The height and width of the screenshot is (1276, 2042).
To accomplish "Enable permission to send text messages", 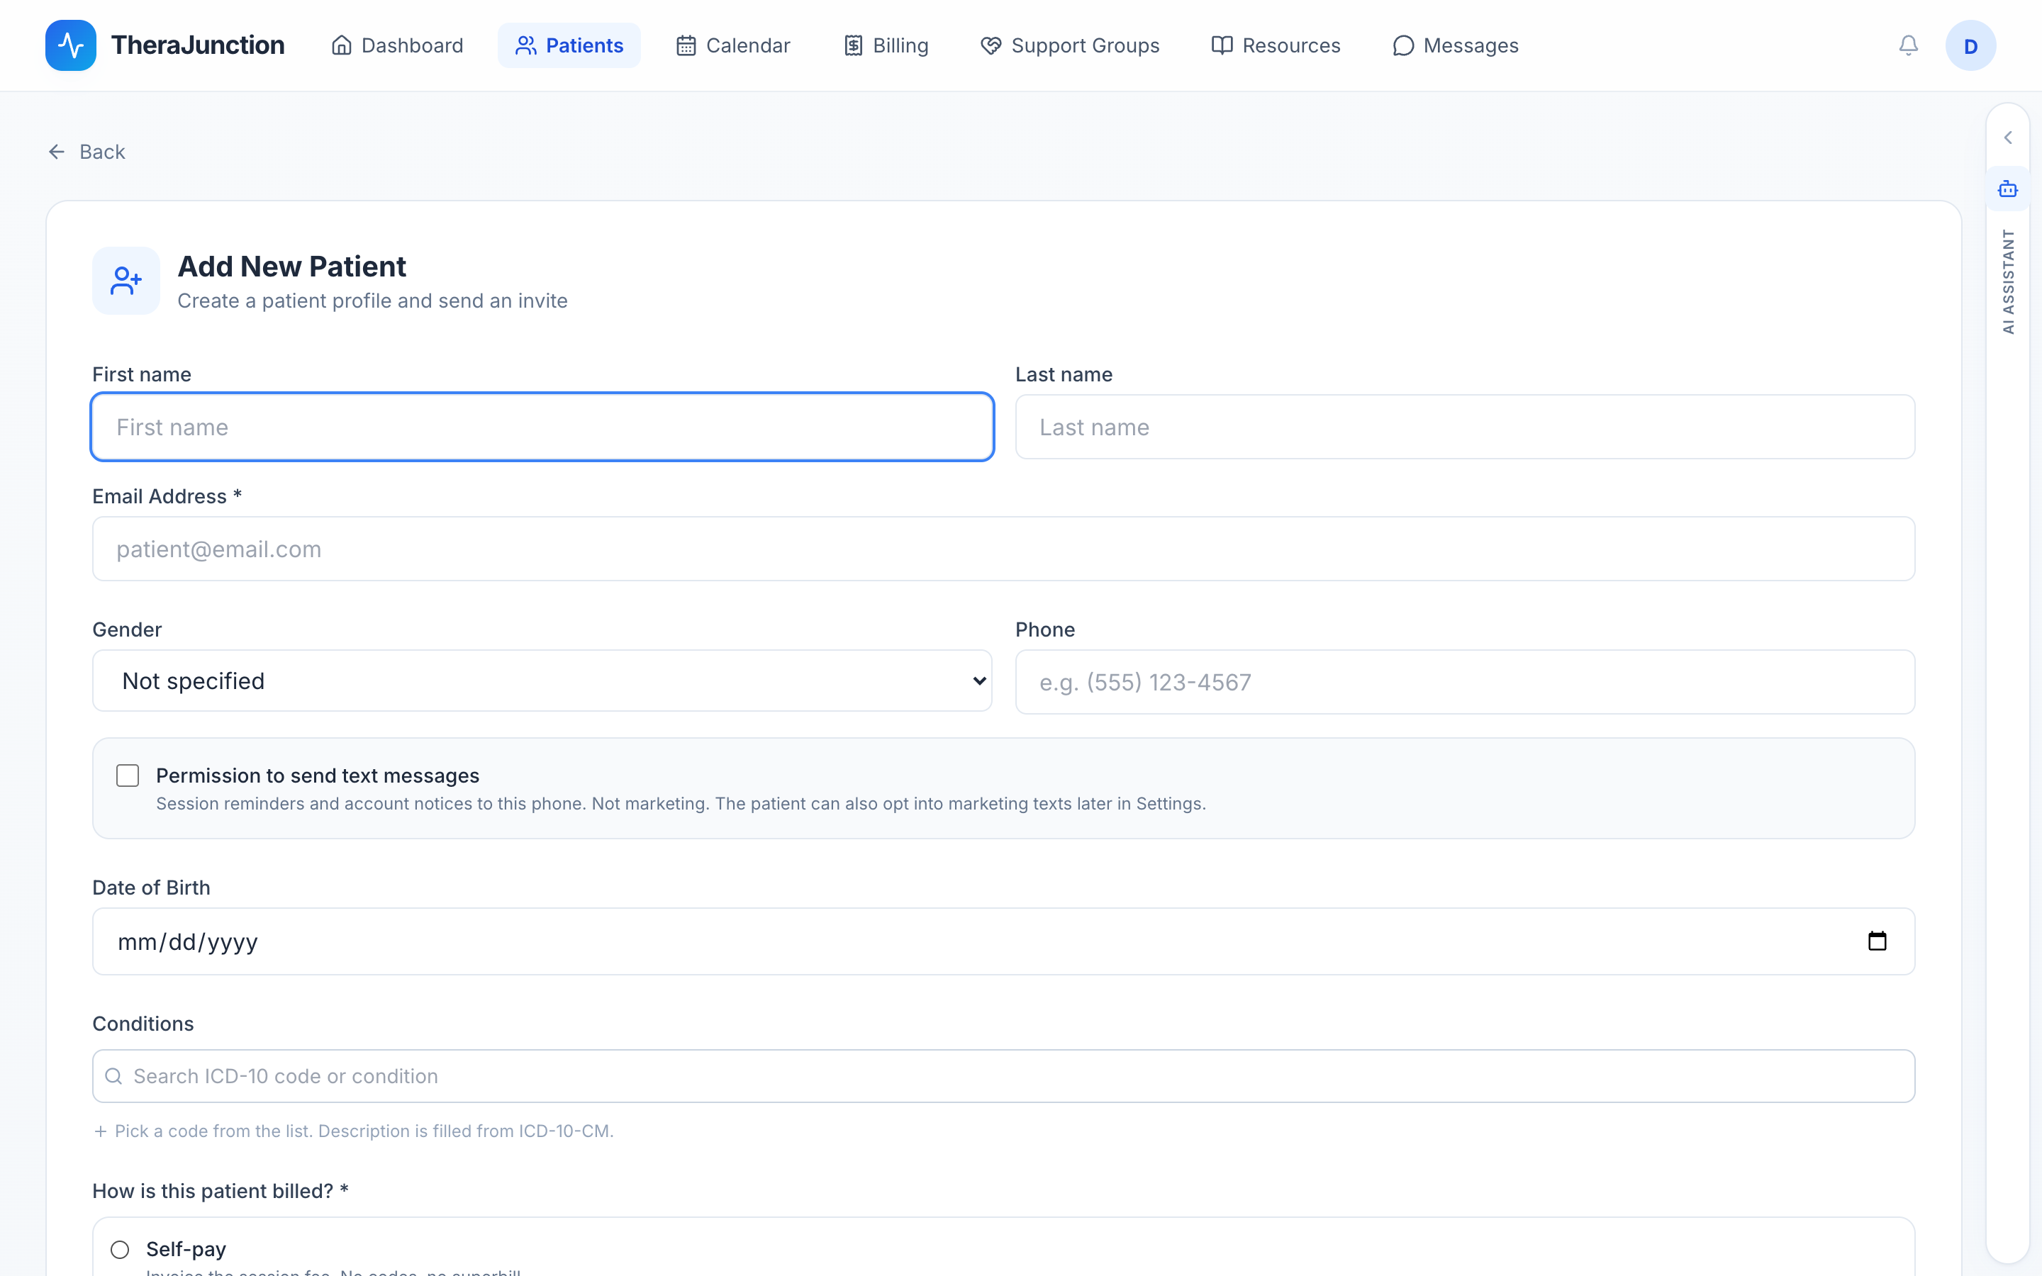I will (x=128, y=776).
